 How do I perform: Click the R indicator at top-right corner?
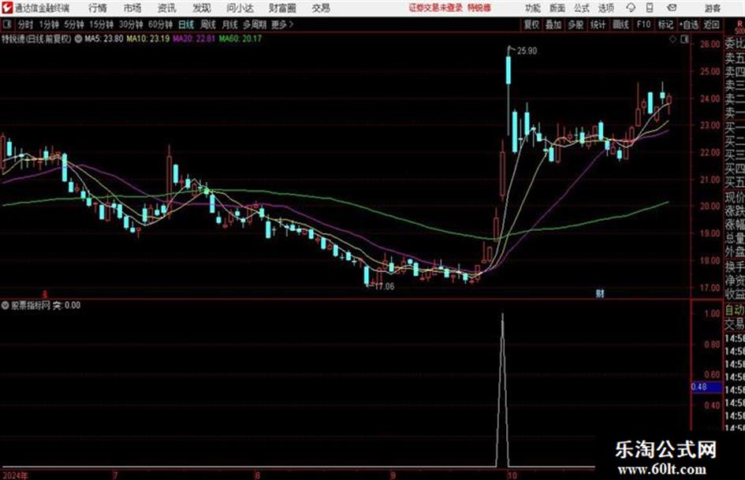coord(739,24)
